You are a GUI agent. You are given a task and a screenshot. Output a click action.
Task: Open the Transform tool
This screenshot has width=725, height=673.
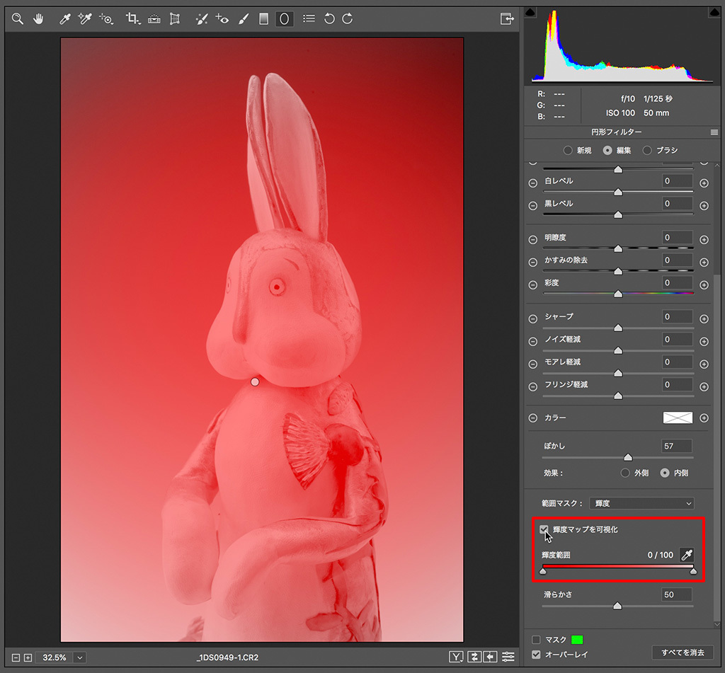(x=174, y=19)
